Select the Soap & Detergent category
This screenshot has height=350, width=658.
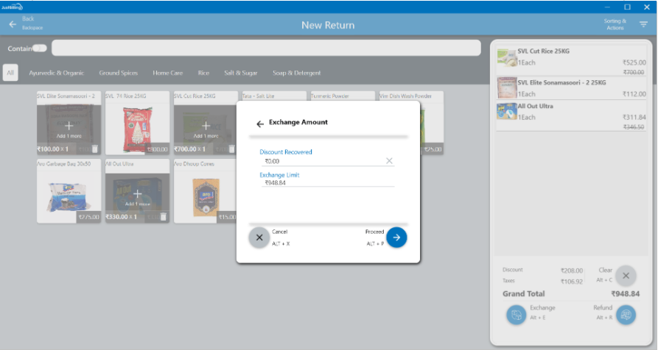click(297, 73)
